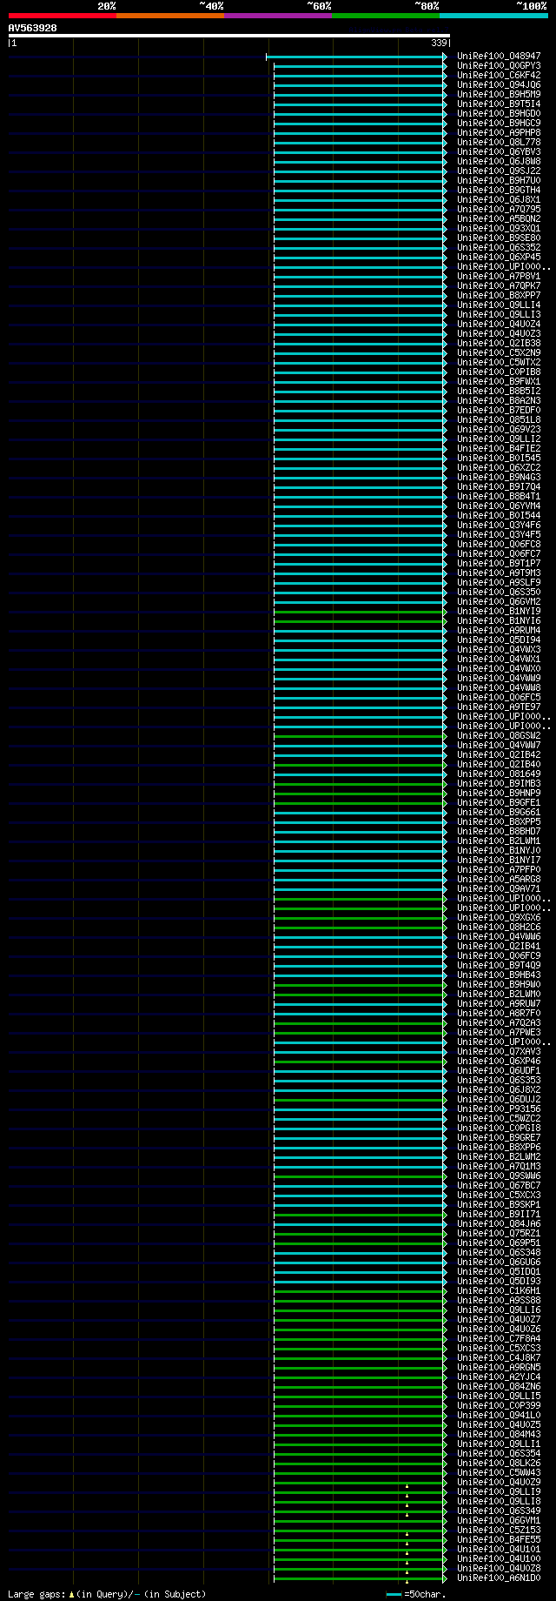
Task: Select the query name AV563928
Action: point(33,28)
